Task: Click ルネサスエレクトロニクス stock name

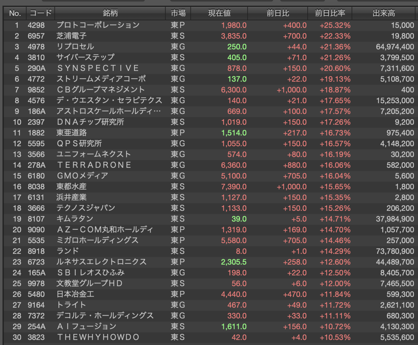Action: (x=101, y=262)
